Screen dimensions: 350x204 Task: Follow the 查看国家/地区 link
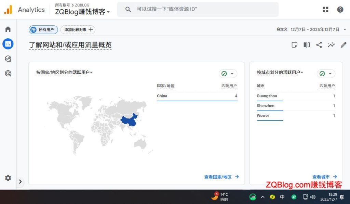coord(220,177)
